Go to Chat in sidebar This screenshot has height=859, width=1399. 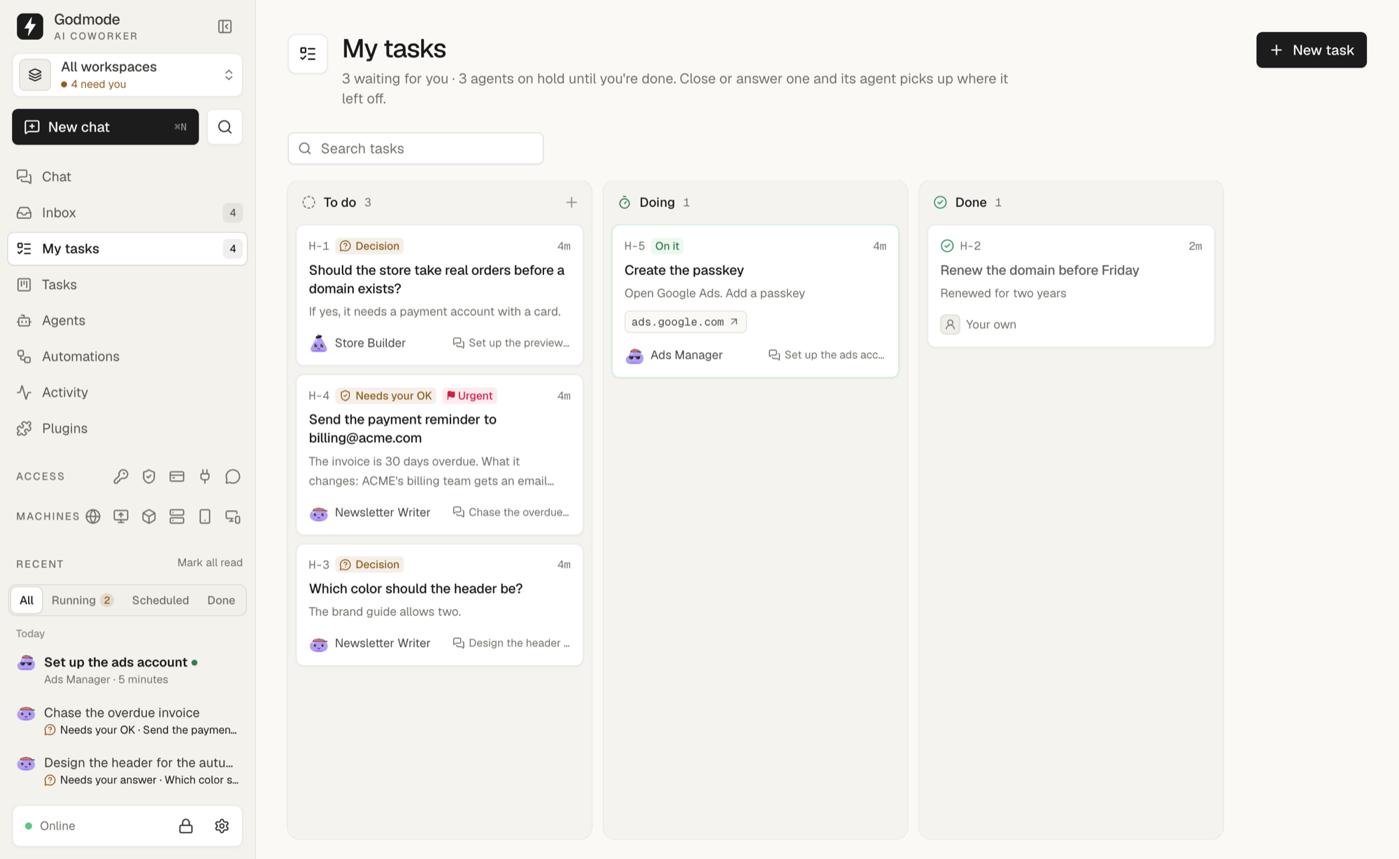(127, 176)
